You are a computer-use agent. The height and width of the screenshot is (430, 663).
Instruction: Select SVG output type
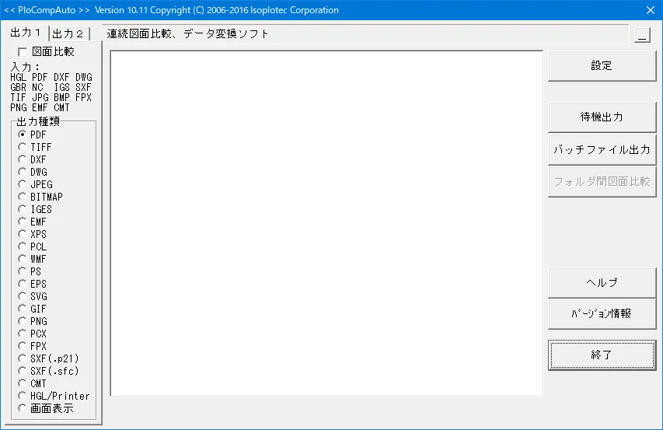pyautogui.click(x=33, y=296)
